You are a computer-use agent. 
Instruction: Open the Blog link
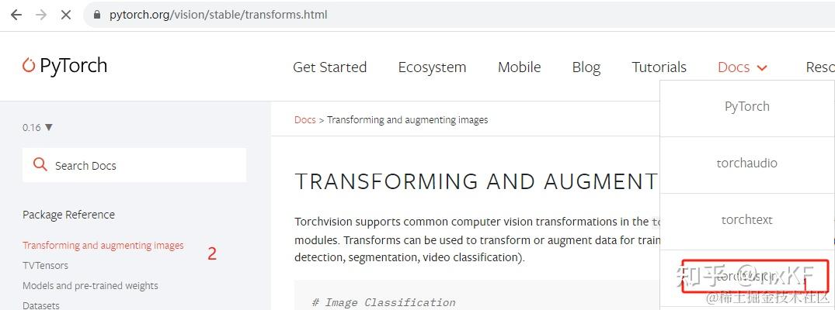[x=586, y=67]
